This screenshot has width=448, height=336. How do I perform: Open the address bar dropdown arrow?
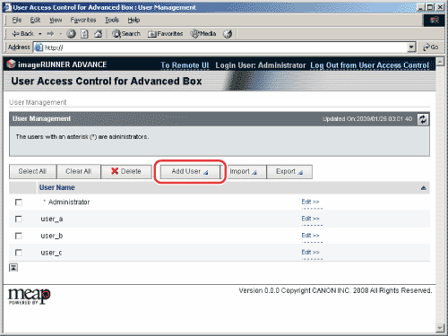pos(411,47)
